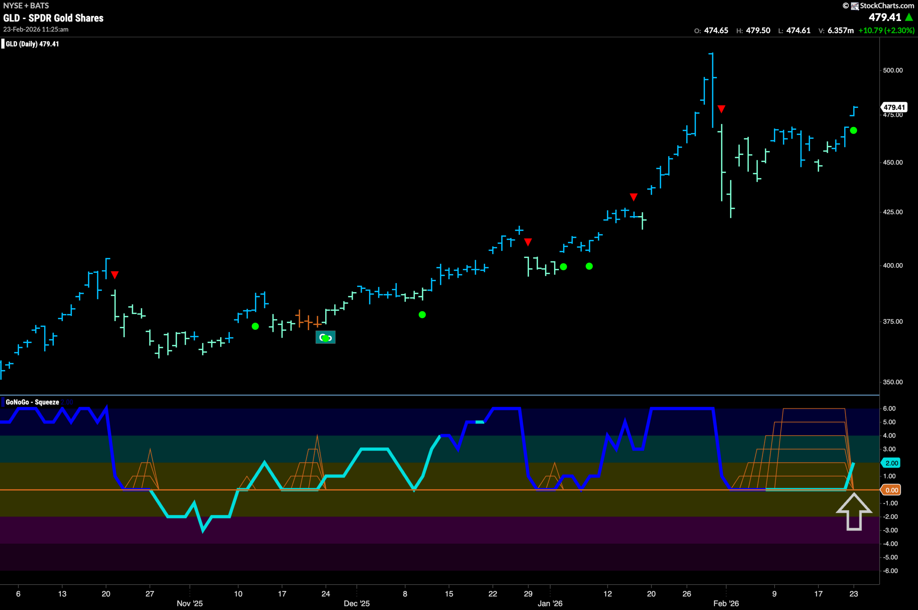Click the open value O: 474.65
This screenshot has height=610, width=918.
[711, 30]
